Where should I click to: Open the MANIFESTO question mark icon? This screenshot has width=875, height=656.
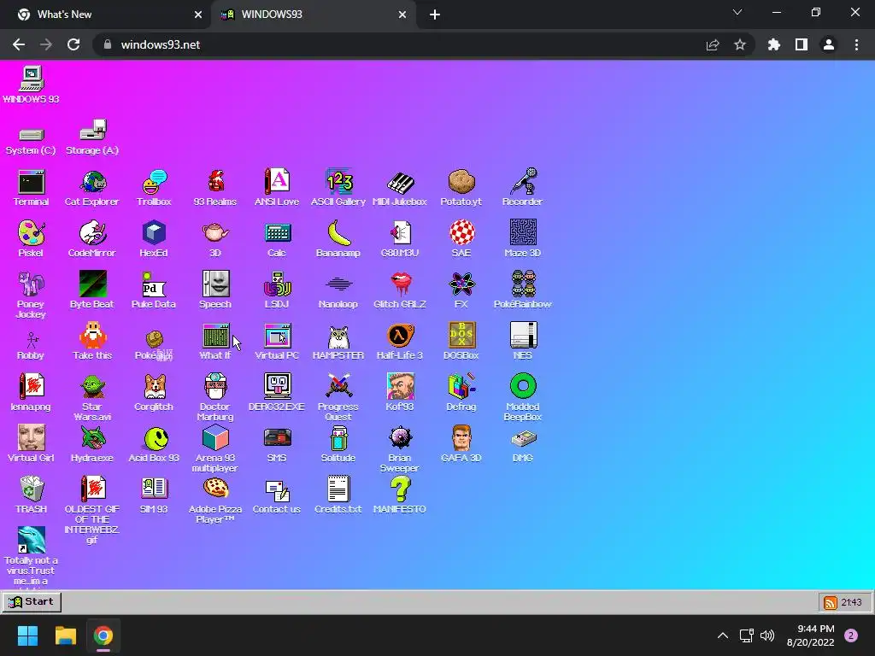400,489
